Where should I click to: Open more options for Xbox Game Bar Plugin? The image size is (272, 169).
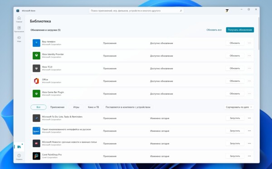tap(249, 94)
